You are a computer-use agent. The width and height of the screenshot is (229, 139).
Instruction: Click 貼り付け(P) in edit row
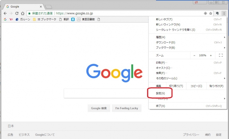[216, 86]
